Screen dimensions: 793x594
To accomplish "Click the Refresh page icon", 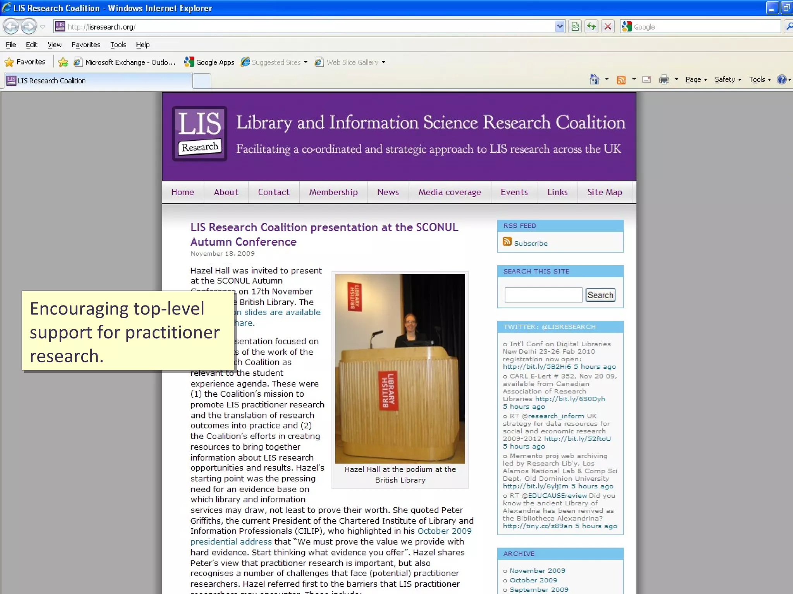I will click(x=591, y=27).
